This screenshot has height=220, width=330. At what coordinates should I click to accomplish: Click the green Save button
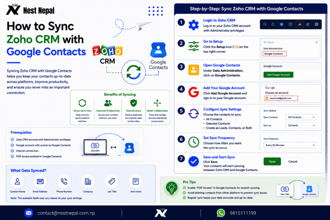coord(272,161)
